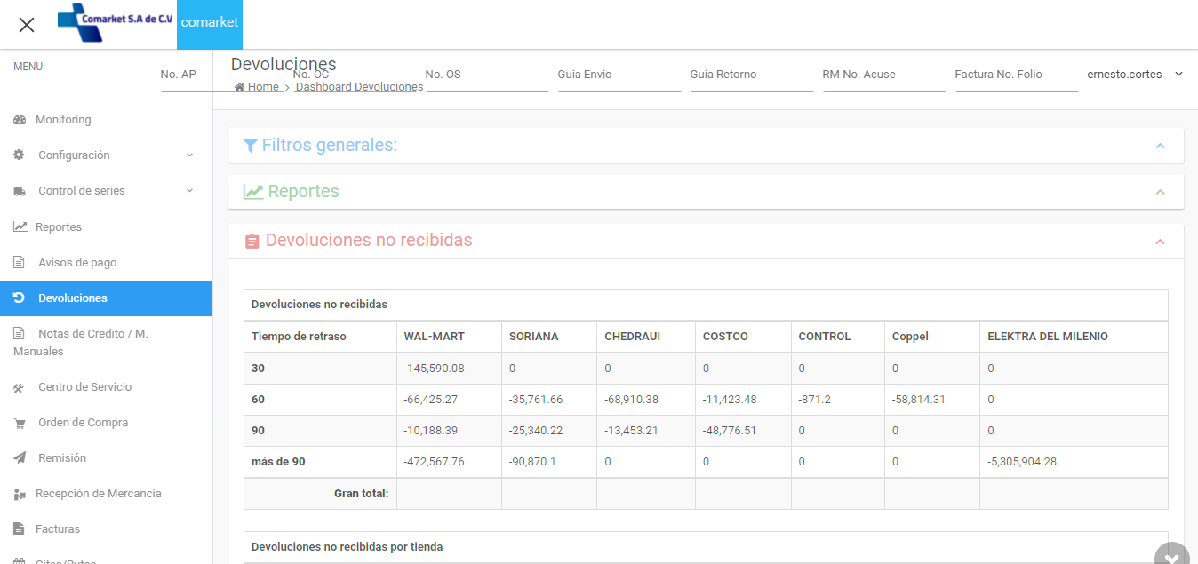Open Recepción de Mercancía menu item
Image resolution: width=1198 pixels, height=564 pixels.
click(x=98, y=494)
